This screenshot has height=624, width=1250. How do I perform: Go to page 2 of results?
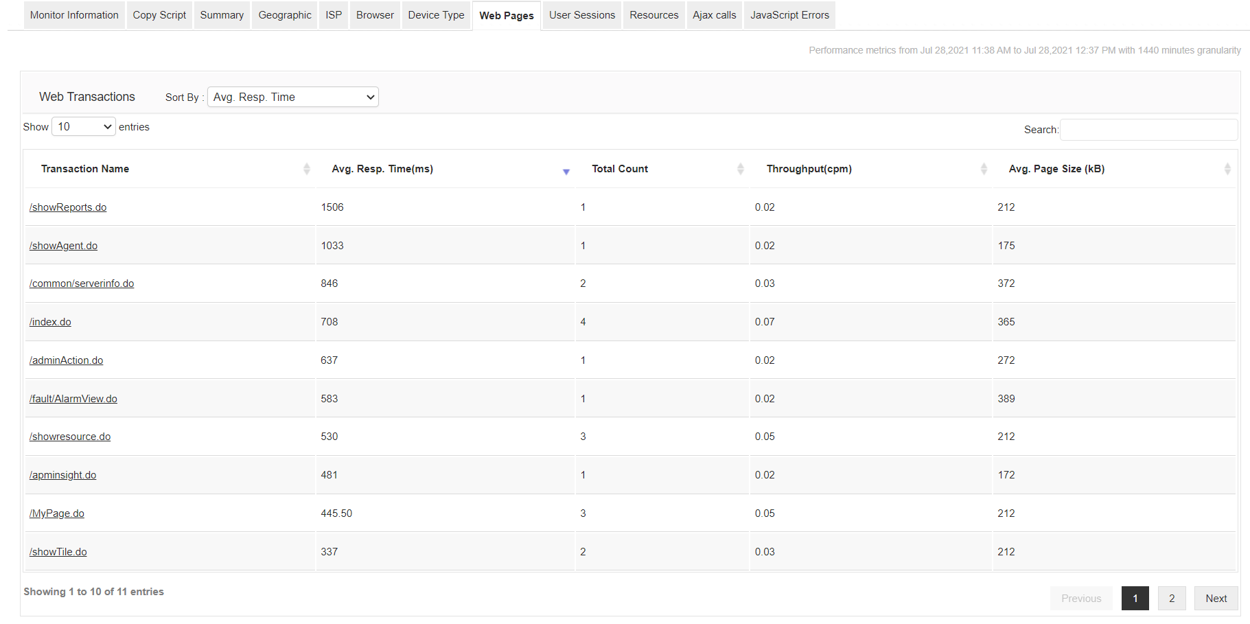(1172, 598)
